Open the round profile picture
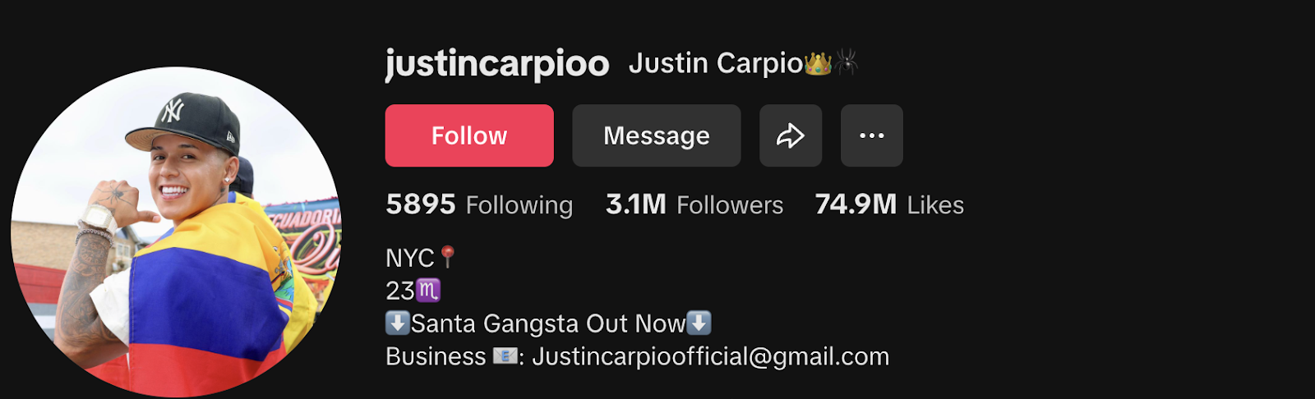The width and height of the screenshot is (1315, 399). tap(176, 232)
